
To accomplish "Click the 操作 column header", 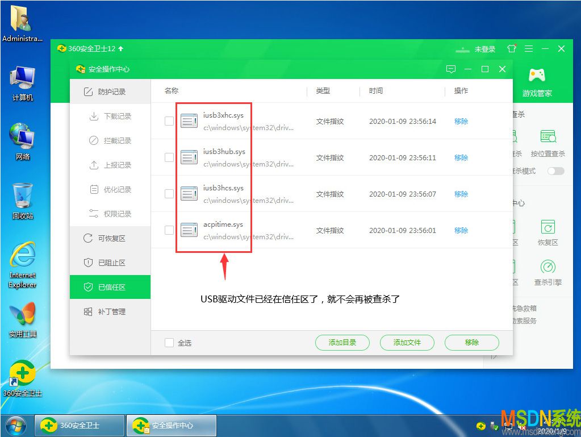I will pos(461,90).
